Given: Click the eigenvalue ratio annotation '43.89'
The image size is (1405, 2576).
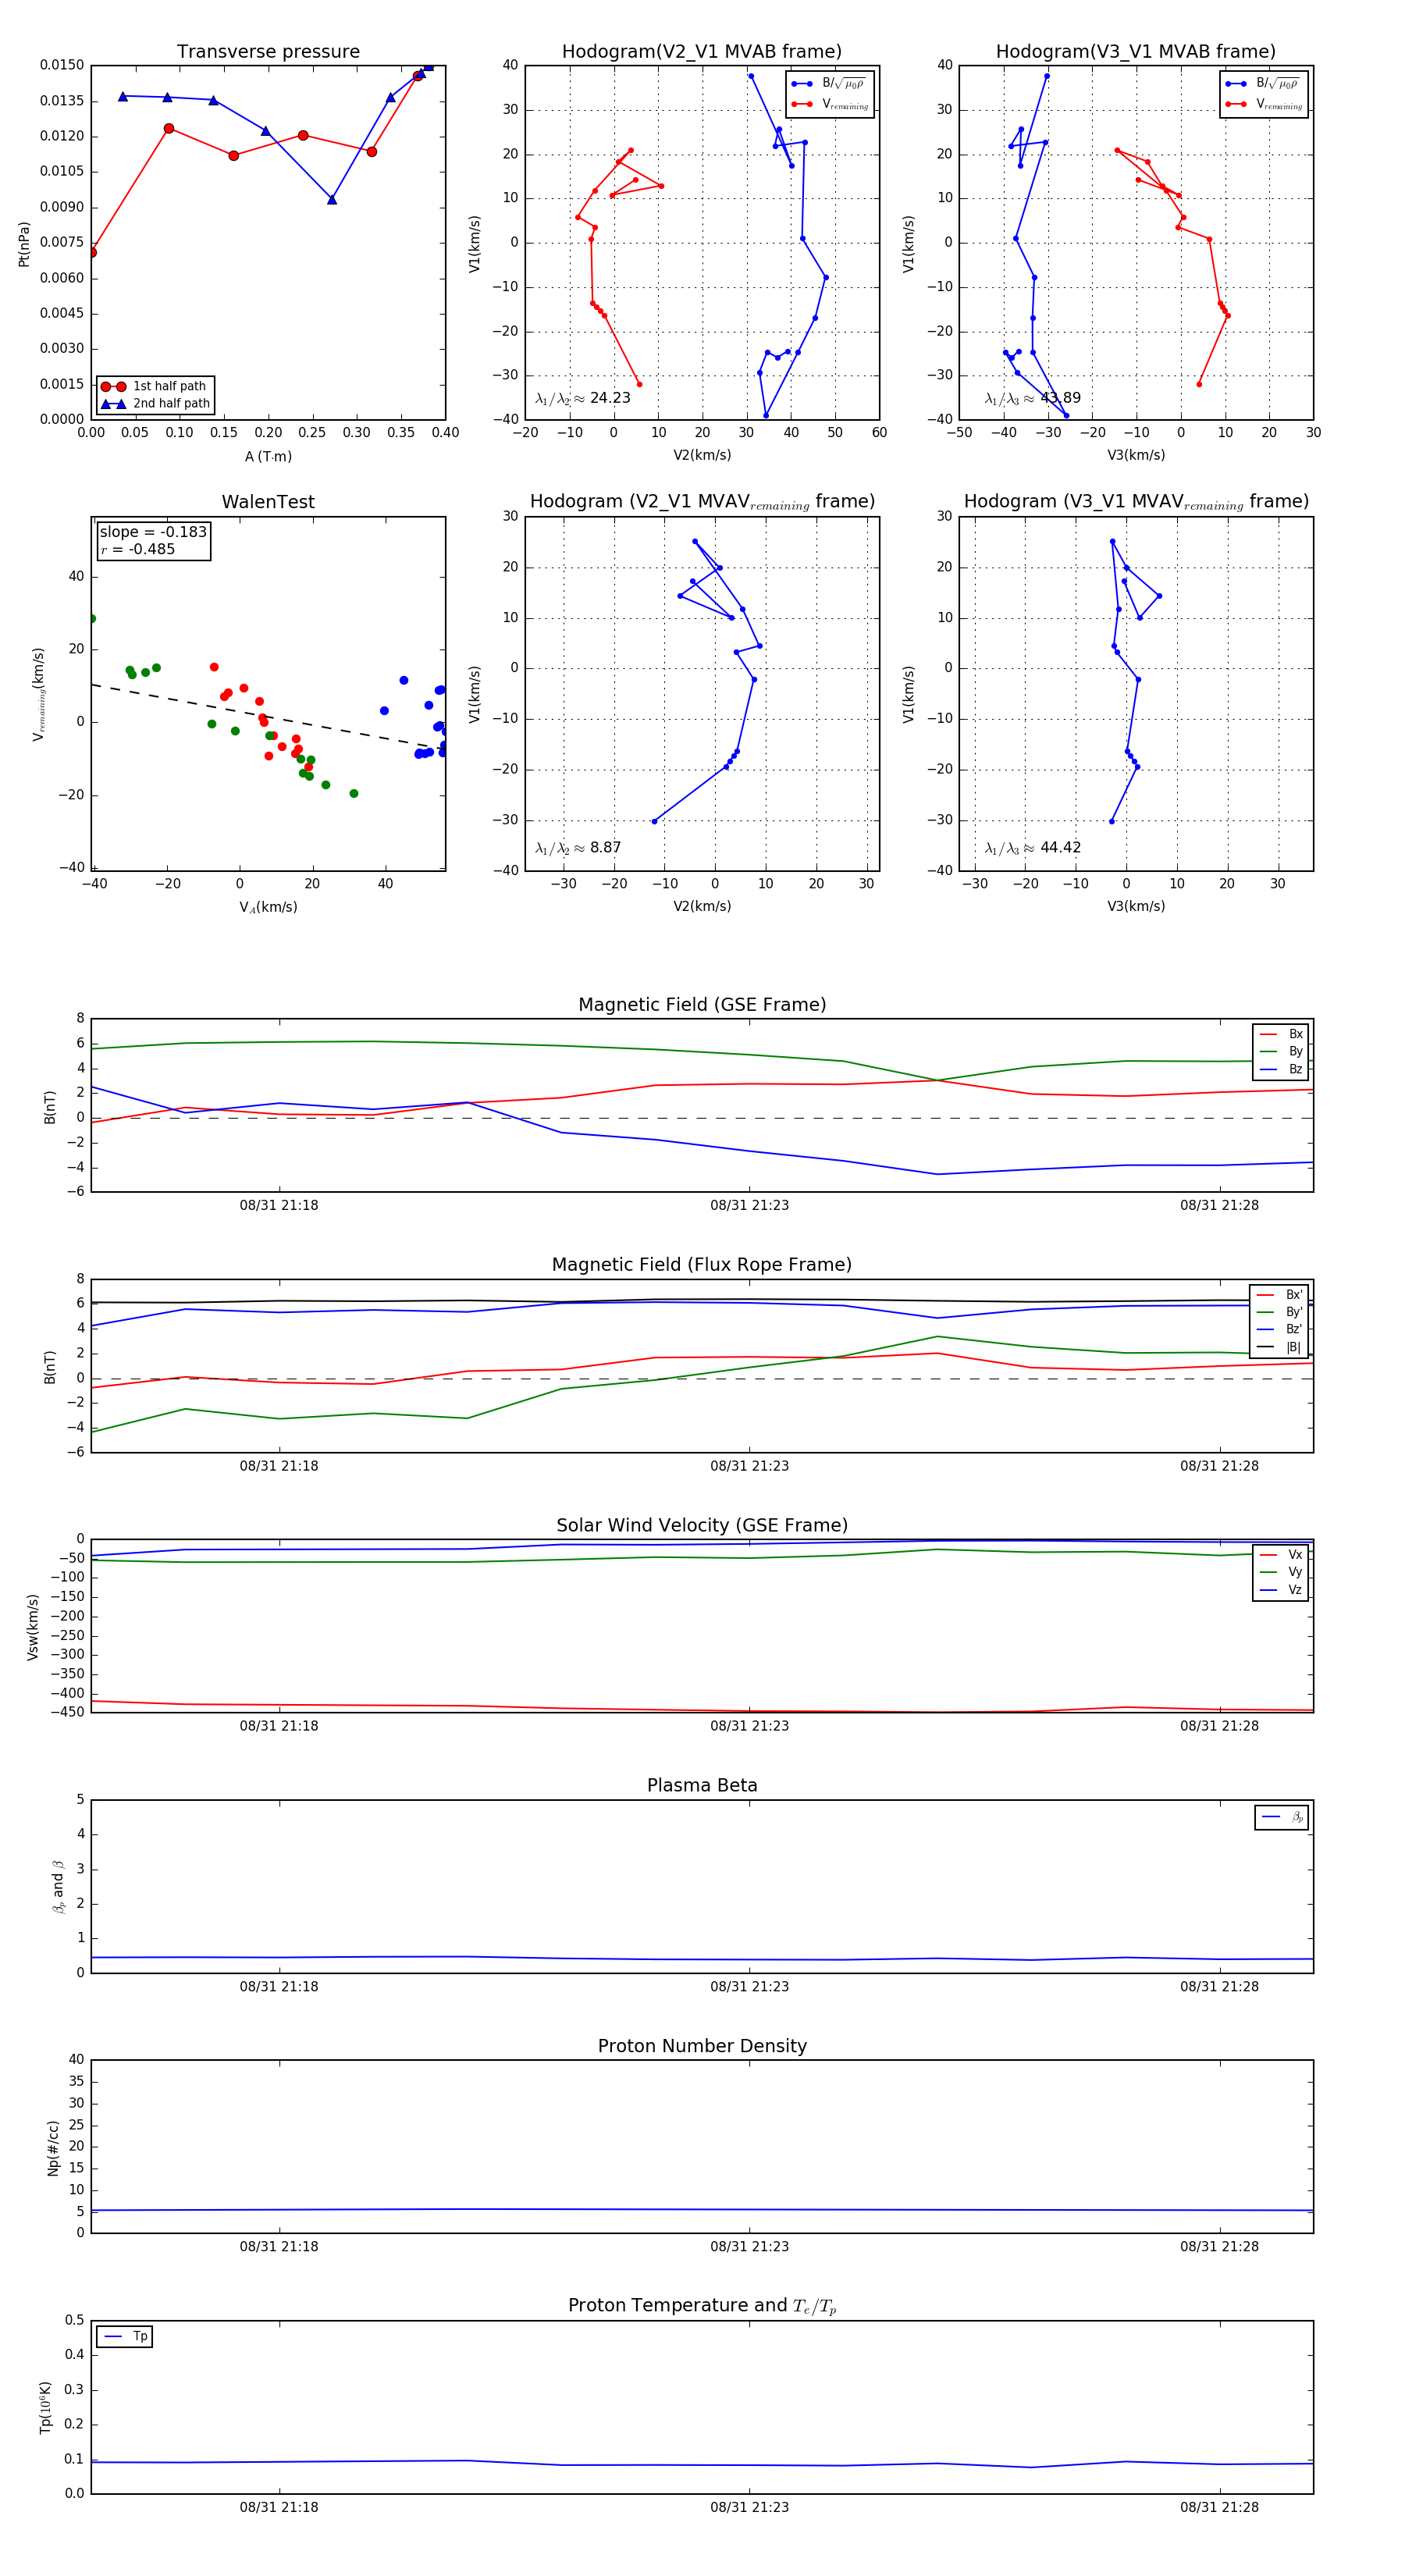Looking at the screenshot, I should click(x=1033, y=398).
